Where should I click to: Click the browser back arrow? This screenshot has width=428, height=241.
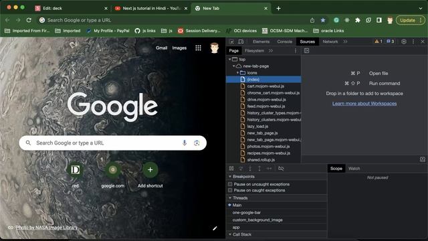pos(7,20)
